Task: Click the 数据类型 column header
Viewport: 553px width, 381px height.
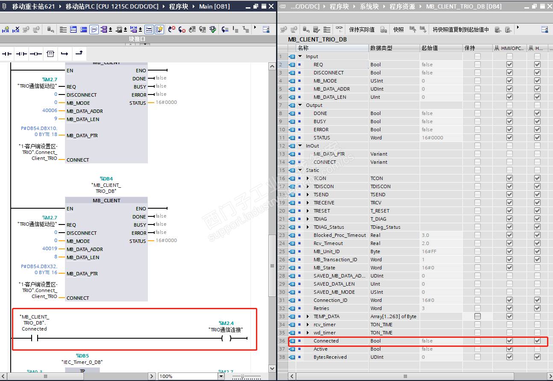Action: click(394, 48)
